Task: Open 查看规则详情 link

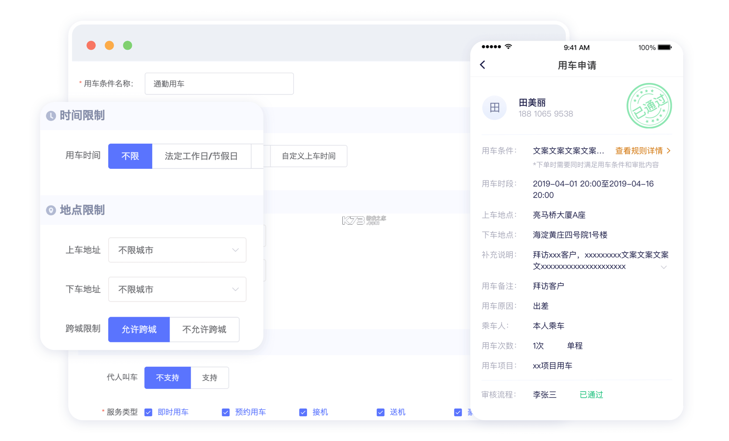Action: point(639,151)
